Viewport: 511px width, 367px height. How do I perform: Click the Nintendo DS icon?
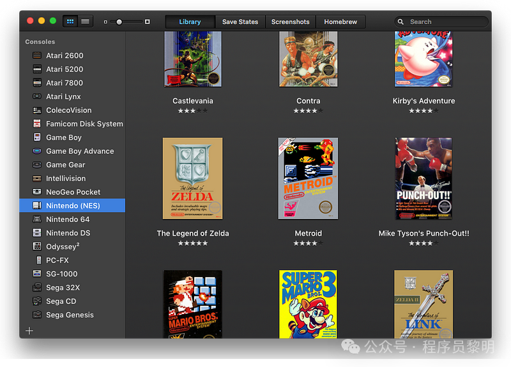[37, 233]
